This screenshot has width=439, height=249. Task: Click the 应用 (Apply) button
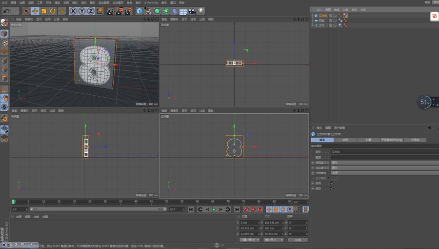[298, 240]
